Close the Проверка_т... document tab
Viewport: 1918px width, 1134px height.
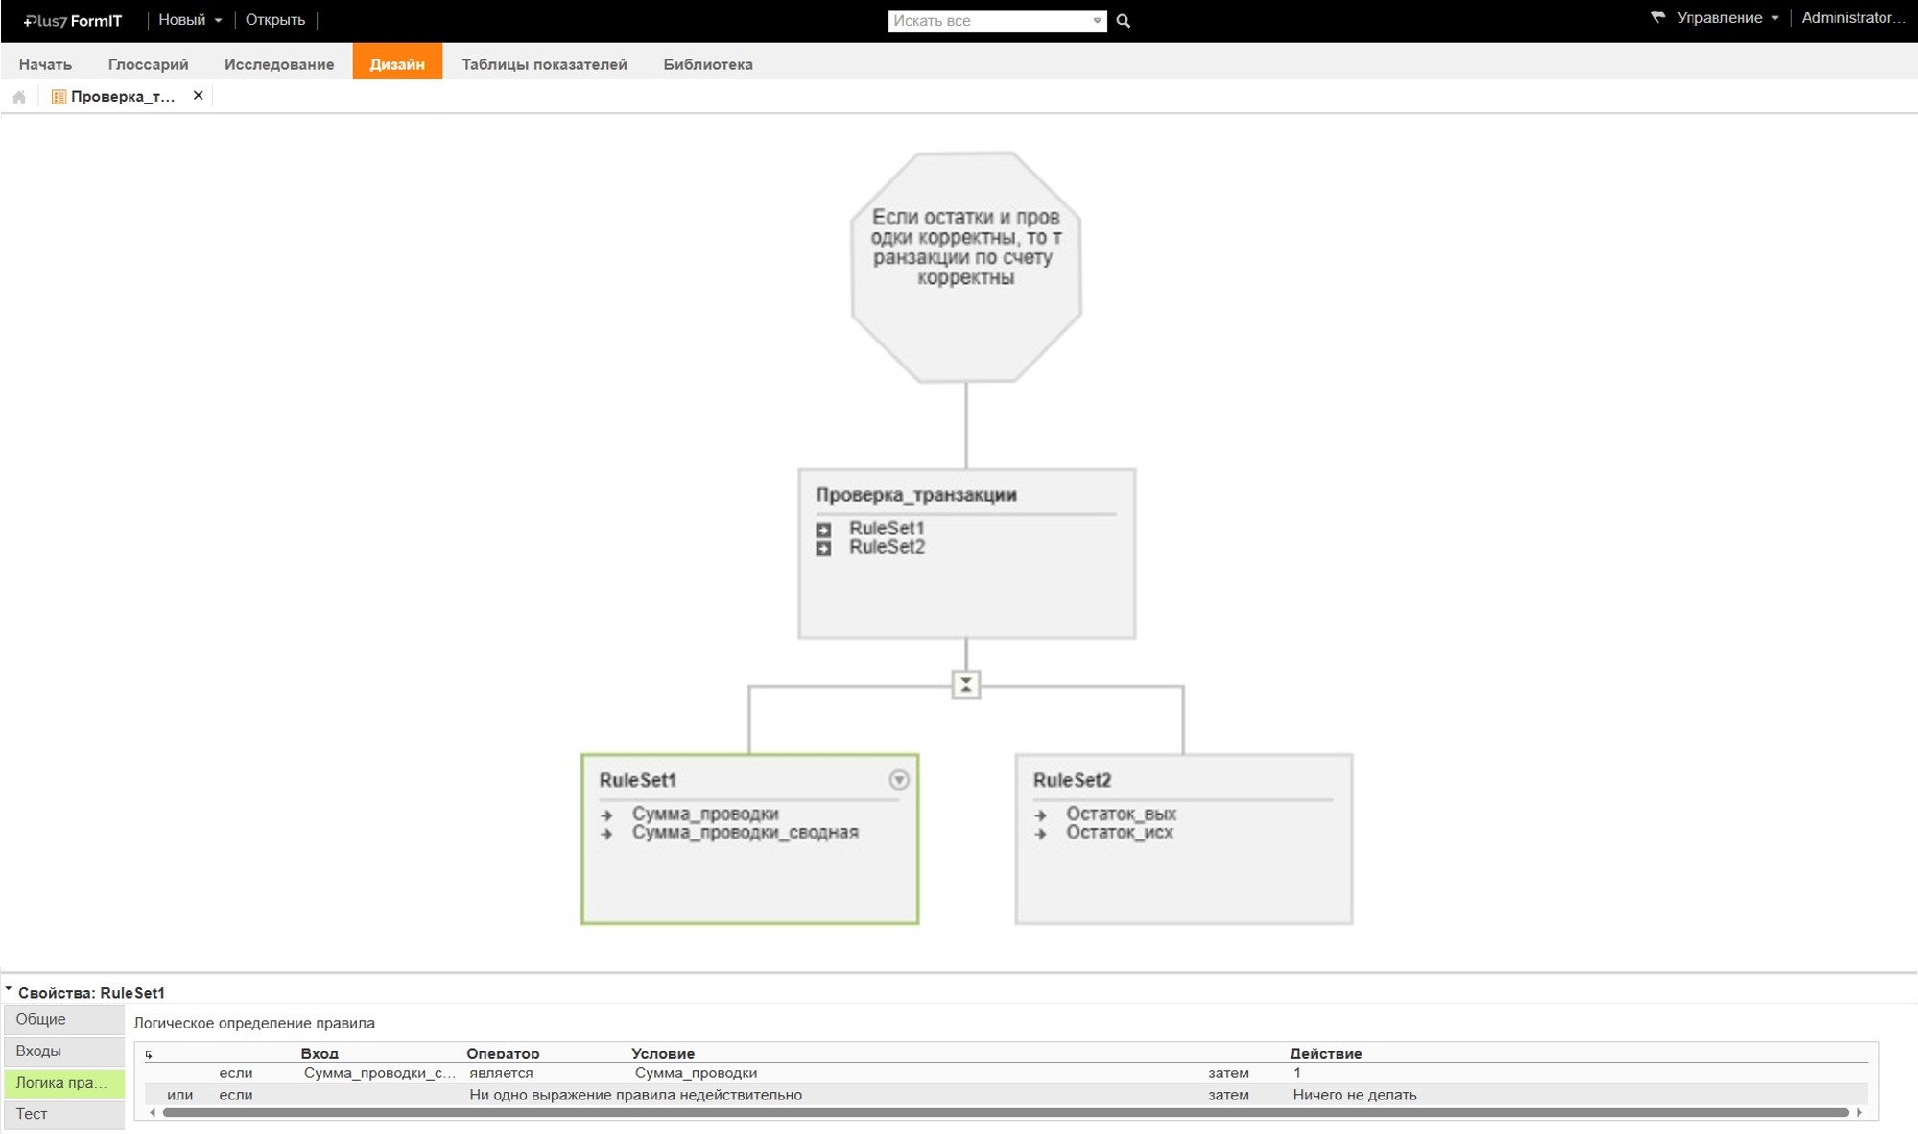(x=198, y=96)
